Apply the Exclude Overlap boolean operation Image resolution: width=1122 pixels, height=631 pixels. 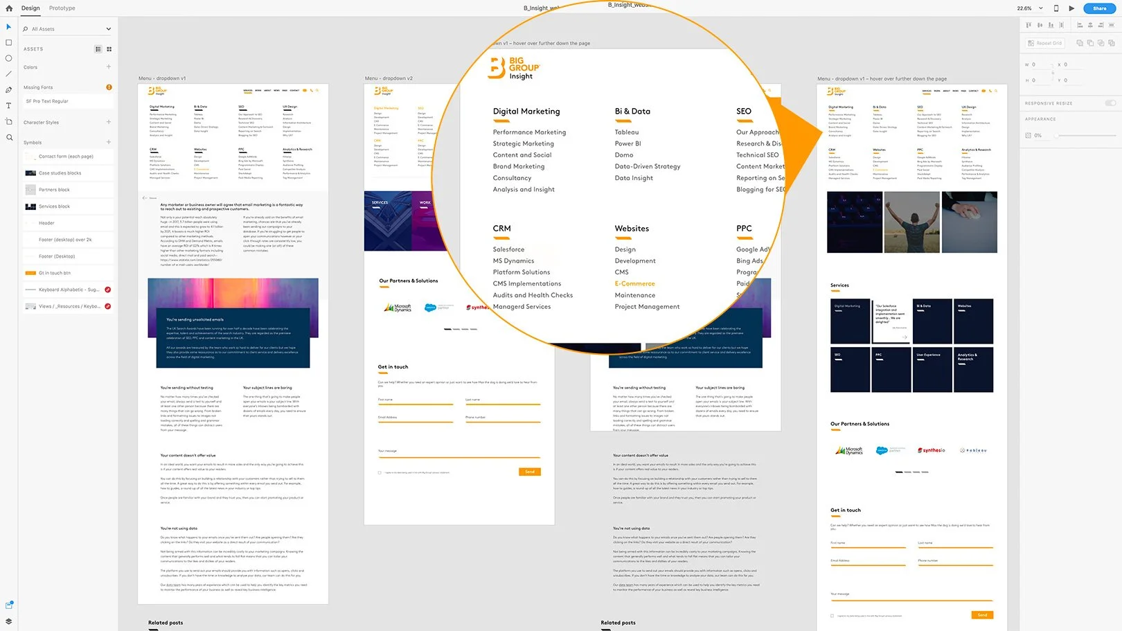pyautogui.click(x=1112, y=43)
